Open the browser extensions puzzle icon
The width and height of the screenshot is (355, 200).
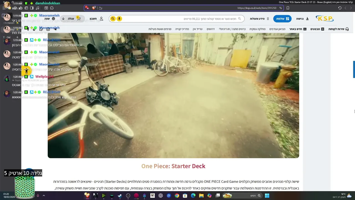point(52,8)
